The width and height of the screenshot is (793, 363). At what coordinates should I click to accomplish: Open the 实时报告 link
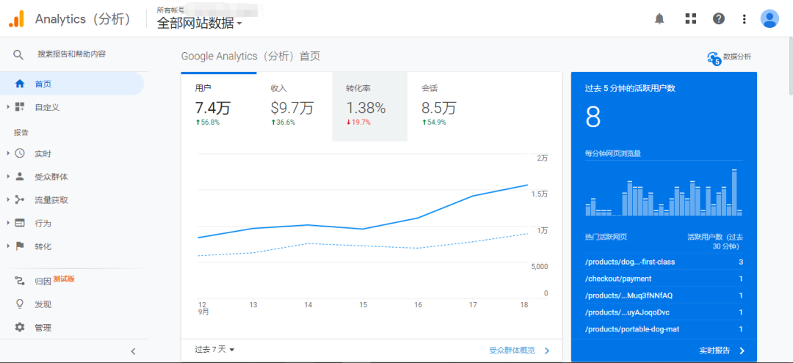714,351
